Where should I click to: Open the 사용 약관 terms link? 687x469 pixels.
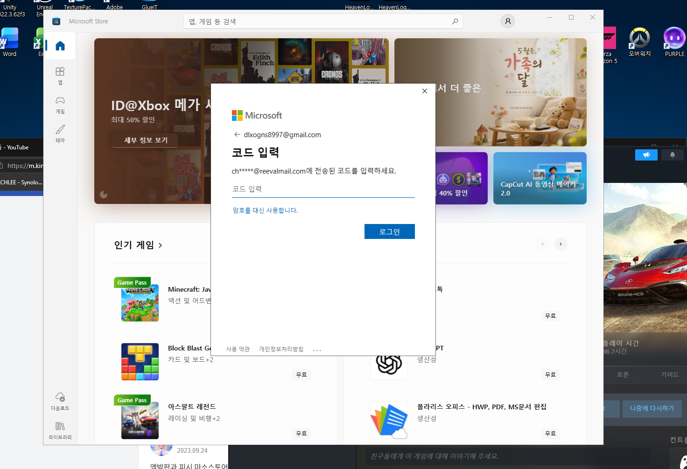tap(238, 349)
